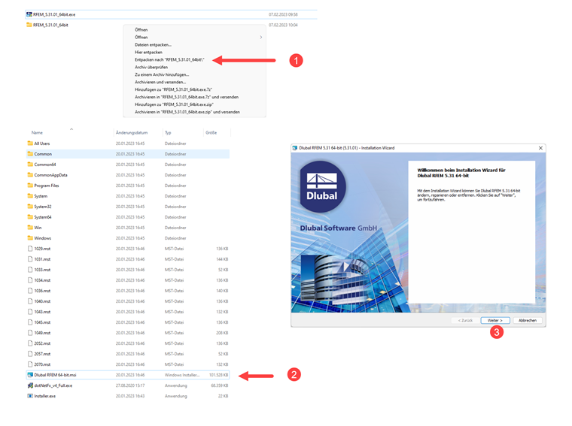Image resolution: width=572 pixels, height=426 pixels.
Task: Select the '2057.mst' file name
Action: pyautogui.click(x=42, y=354)
